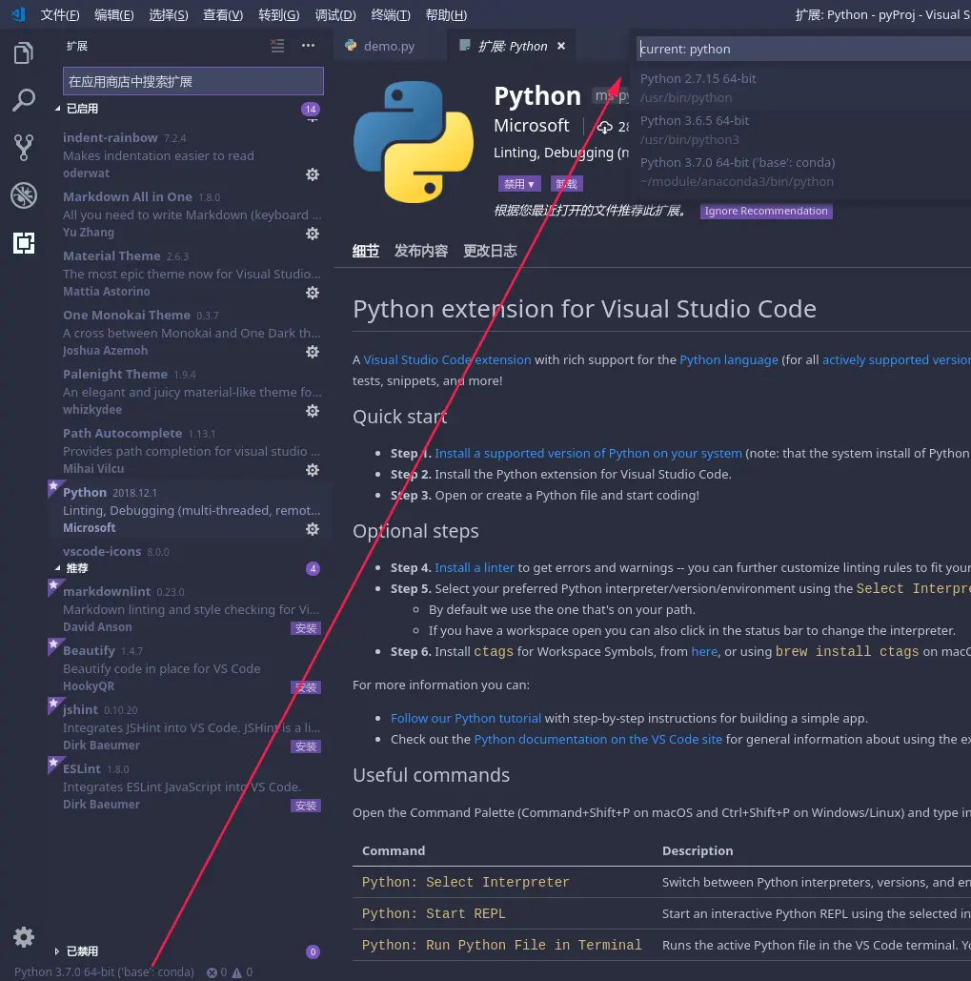Open the Visual Studio Code extension link
This screenshot has height=981, width=971.
(447, 359)
